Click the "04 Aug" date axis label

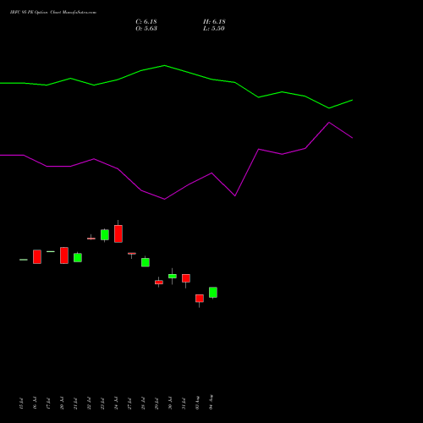[x=211, y=402]
